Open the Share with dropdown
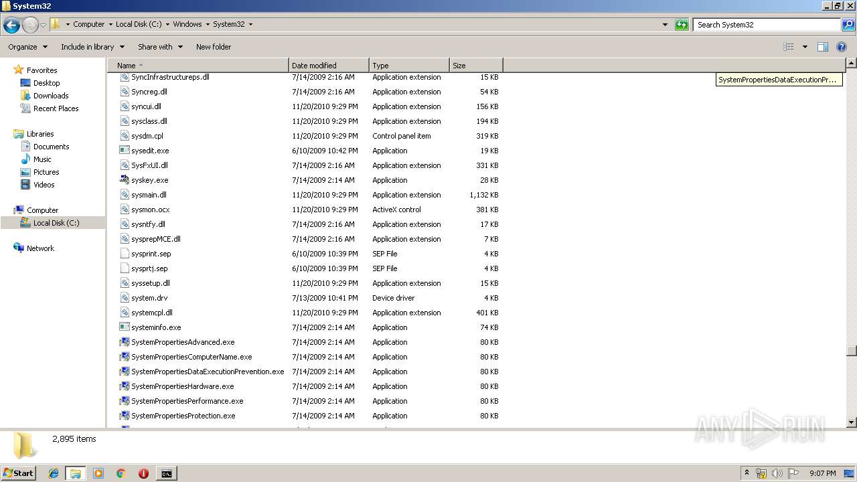This screenshot has width=857, height=482. pyautogui.click(x=160, y=47)
